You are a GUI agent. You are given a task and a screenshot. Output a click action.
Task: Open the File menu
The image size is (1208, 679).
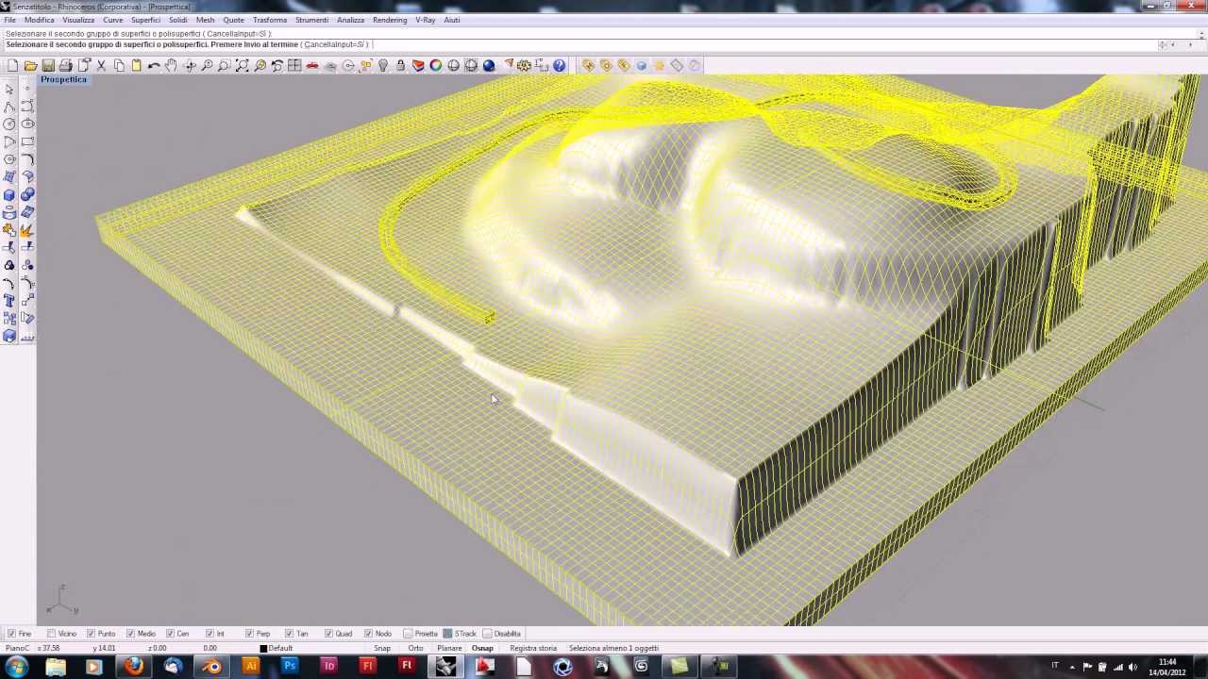pos(9,20)
